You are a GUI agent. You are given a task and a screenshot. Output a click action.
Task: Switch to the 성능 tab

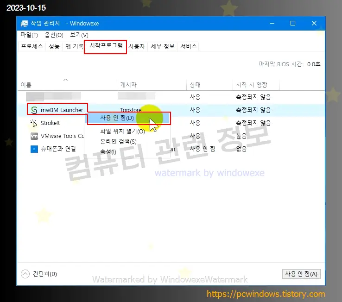(54, 46)
